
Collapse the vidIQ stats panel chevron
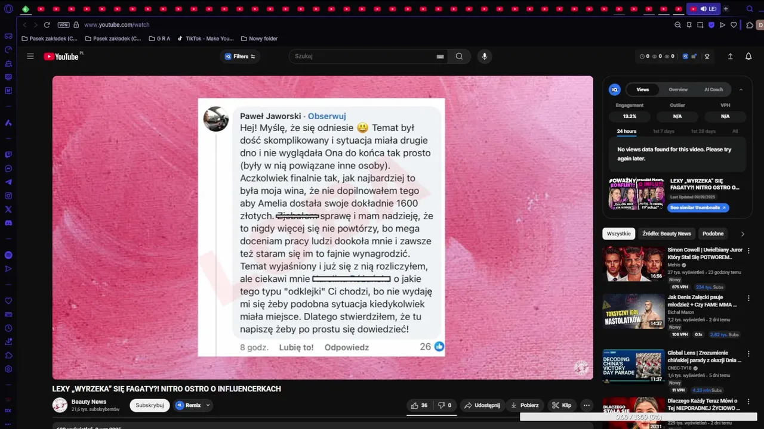click(x=741, y=89)
